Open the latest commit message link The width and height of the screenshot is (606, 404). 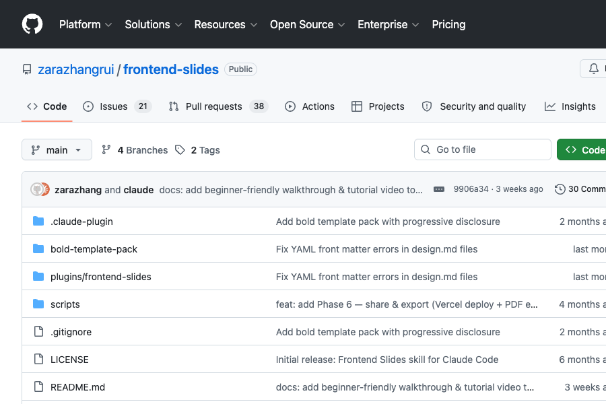(x=291, y=190)
